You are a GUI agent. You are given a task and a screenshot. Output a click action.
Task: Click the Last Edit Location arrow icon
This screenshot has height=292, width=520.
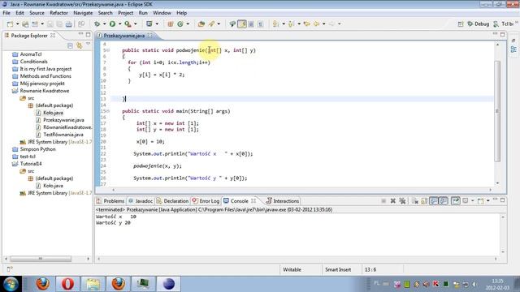point(307,24)
